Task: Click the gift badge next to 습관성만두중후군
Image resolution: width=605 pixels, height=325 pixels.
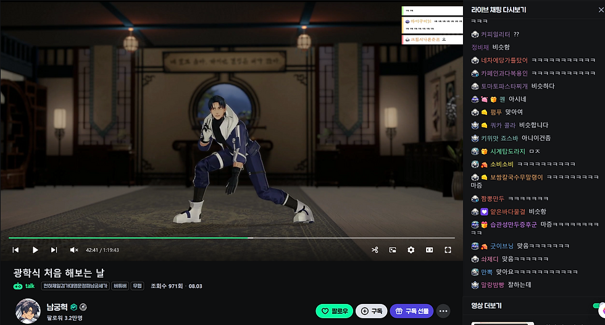Action: (x=484, y=224)
